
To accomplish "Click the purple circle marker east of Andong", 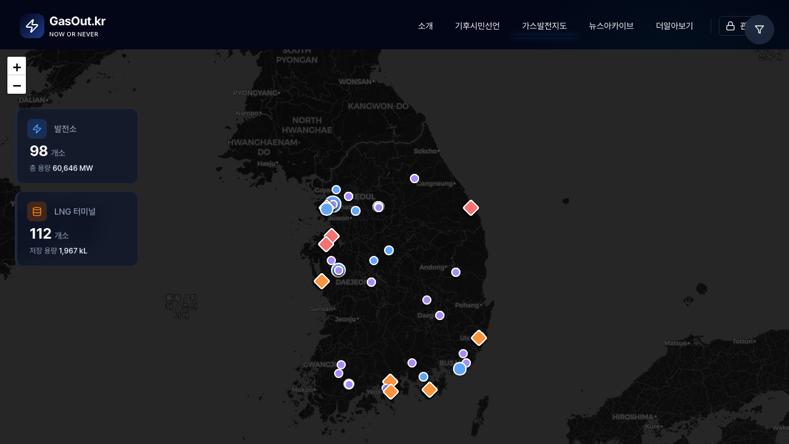I will point(456,273).
